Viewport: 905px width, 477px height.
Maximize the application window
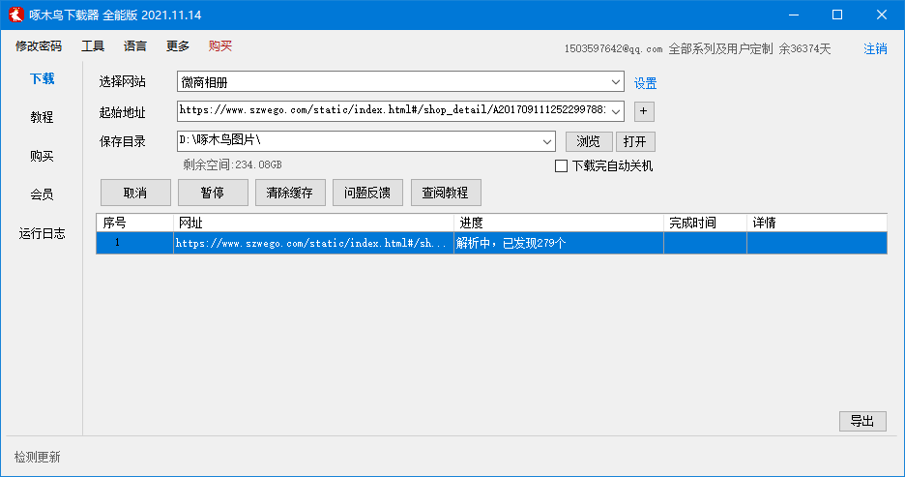point(837,15)
